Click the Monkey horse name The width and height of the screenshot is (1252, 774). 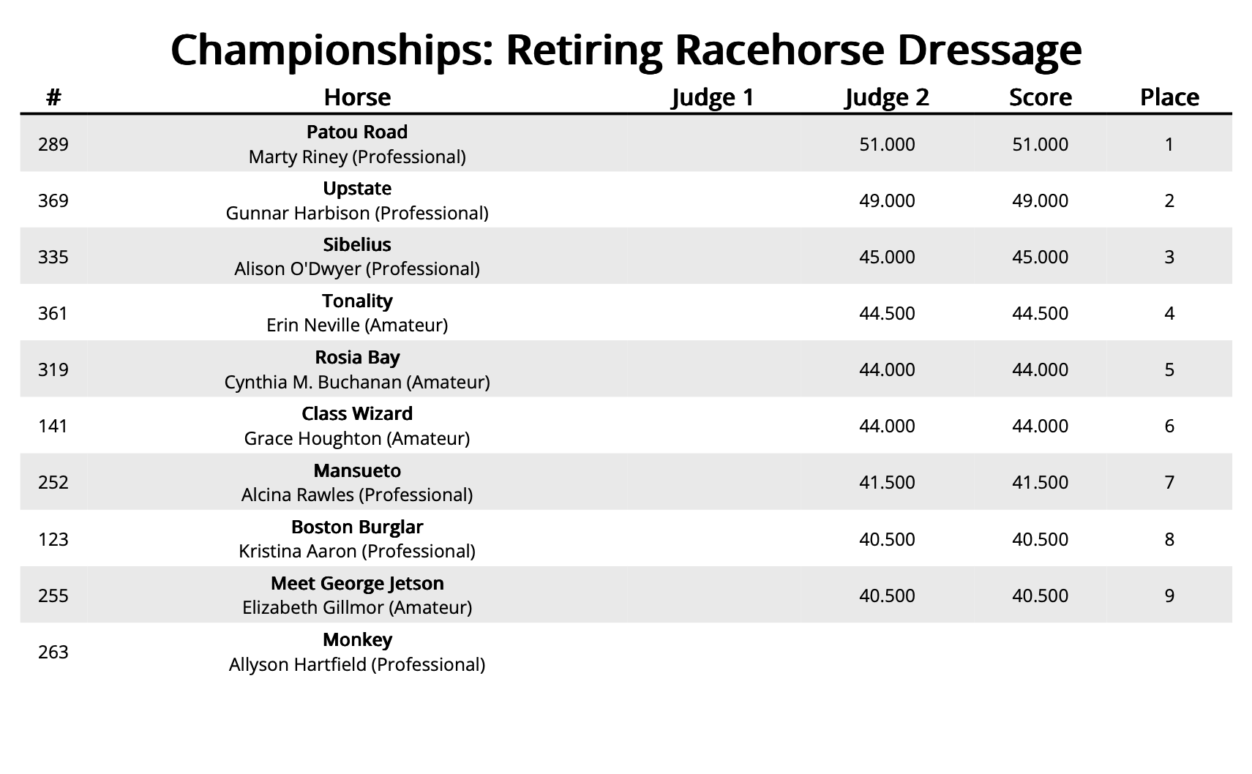(357, 640)
